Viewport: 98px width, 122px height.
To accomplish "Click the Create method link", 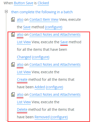I will pyautogui.click(x=22, y=79).
